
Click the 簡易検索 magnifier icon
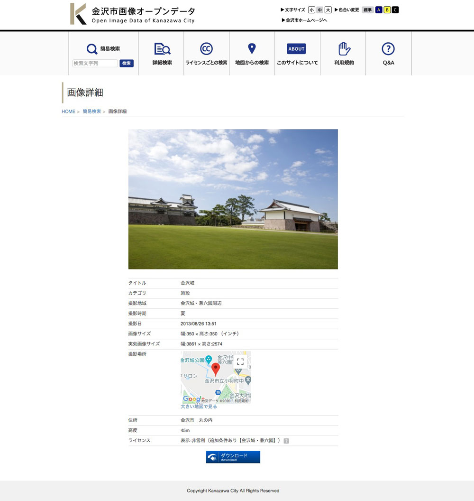[92, 49]
